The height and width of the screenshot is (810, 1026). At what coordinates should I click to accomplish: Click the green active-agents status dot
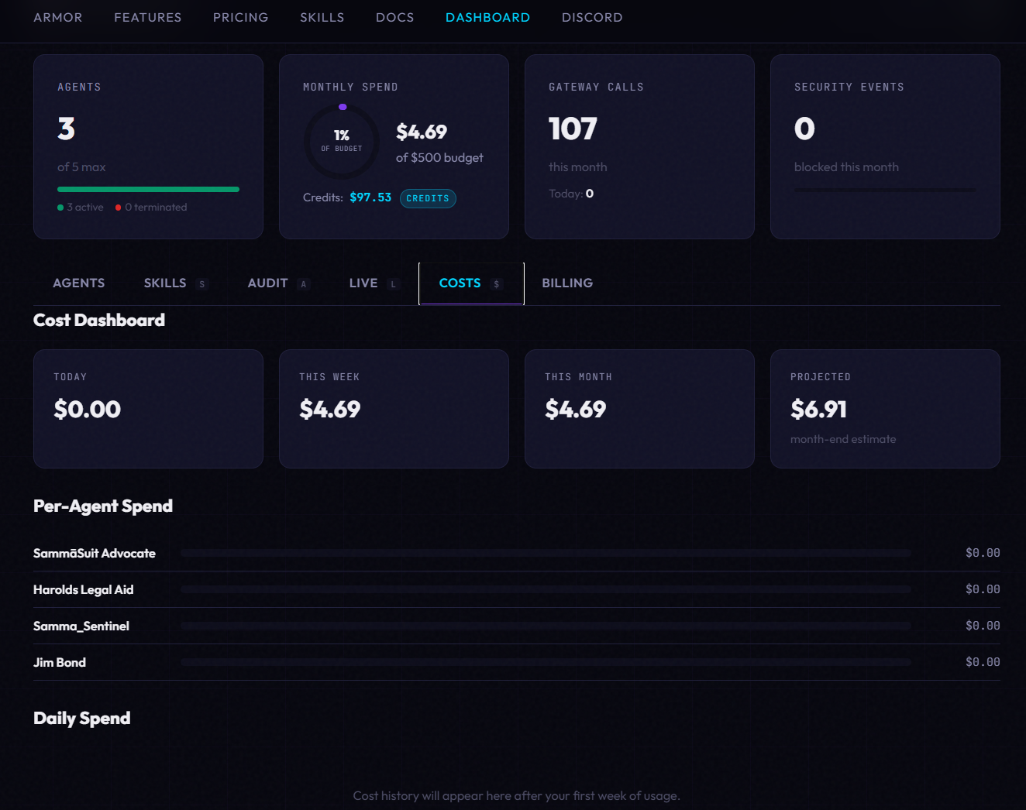click(x=60, y=207)
